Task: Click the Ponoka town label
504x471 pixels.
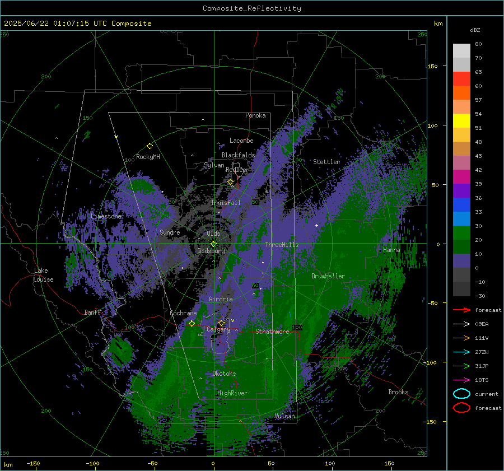Action: pyautogui.click(x=255, y=115)
